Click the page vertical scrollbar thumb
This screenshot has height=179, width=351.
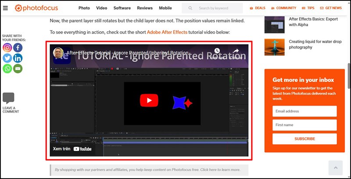coord(349,76)
